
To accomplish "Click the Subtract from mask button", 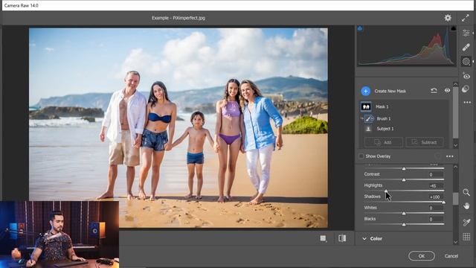I will pos(425,142).
